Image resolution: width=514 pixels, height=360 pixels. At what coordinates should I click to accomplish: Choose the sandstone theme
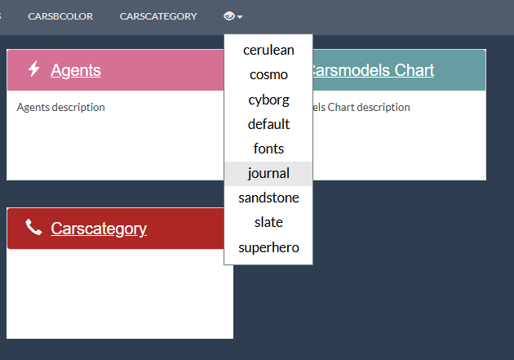pyautogui.click(x=268, y=198)
